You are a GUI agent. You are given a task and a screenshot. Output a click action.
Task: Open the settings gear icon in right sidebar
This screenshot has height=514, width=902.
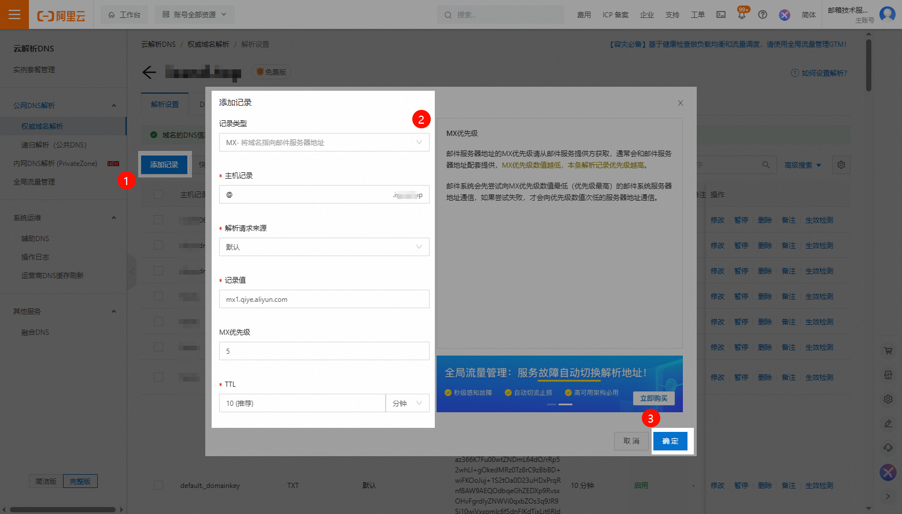[x=889, y=399]
